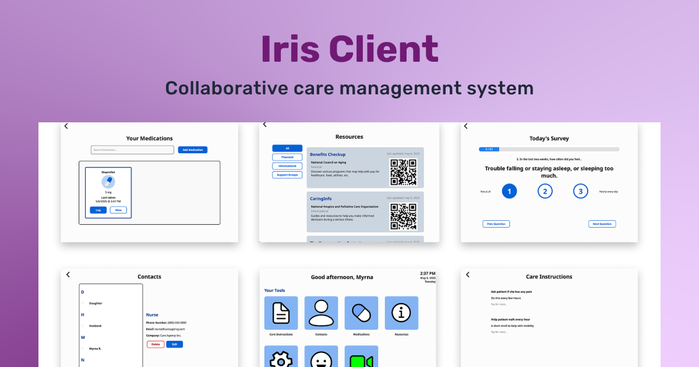Open the Care Instructions tool on the dashboard

(281, 313)
